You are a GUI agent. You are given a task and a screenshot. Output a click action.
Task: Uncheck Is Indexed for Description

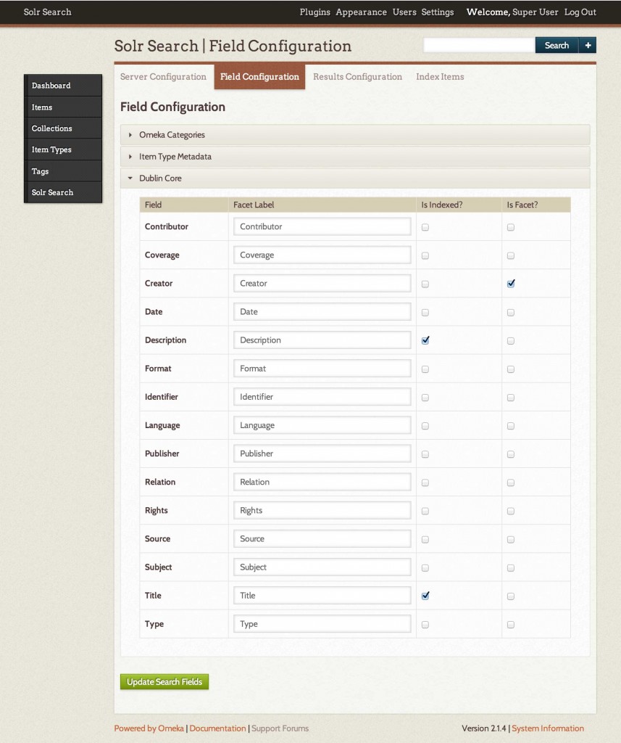tap(425, 340)
